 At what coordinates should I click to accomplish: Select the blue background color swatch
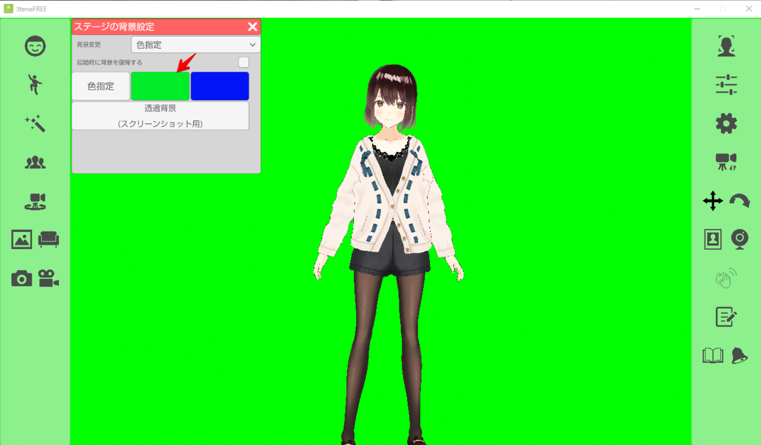219,86
